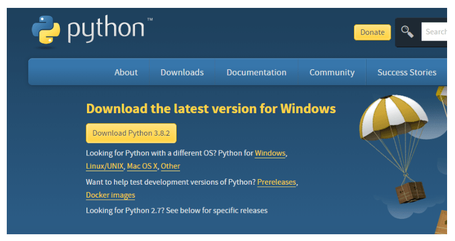This screenshot has width=455, height=241.
Task: Open the Documentation menu
Action: (x=256, y=72)
